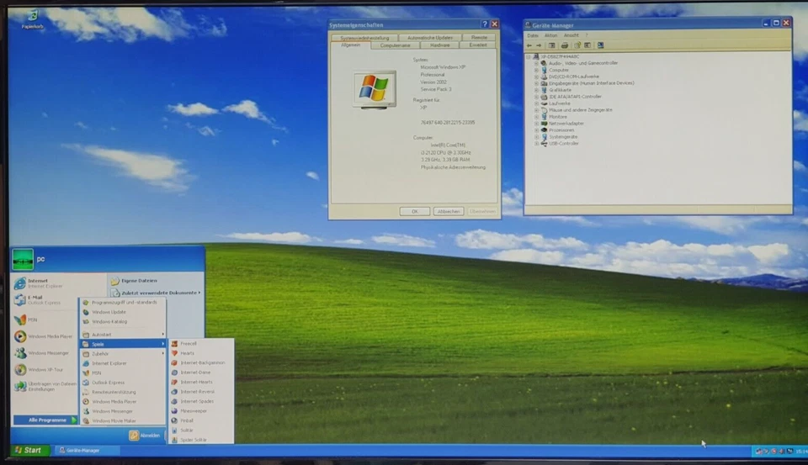Click the printer icon in Geräte-Manager toolbar
Image resolution: width=808 pixels, height=465 pixels.
[564, 45]
